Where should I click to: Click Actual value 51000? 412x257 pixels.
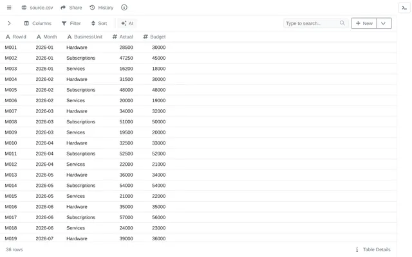pos(126,121)
